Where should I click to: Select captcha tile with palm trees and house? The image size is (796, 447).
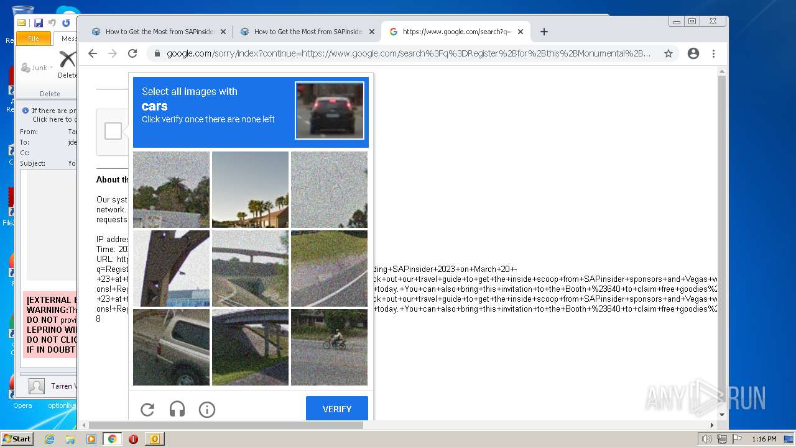tap(250, 190)
